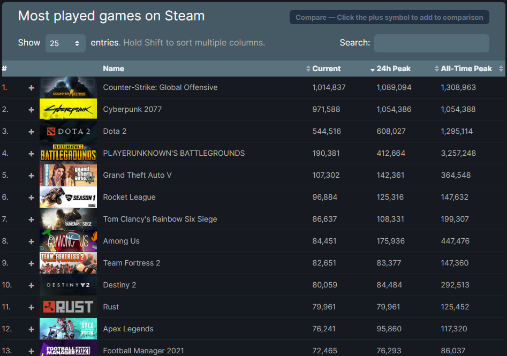Open the Cyberpunk 2077 name link
This screenshot has width=507, height=356.
coord(132,109)
